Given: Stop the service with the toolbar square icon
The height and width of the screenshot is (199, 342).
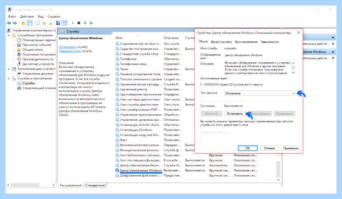Looking at the screenshot, I should pyautogui.click(x=79, y=23).
